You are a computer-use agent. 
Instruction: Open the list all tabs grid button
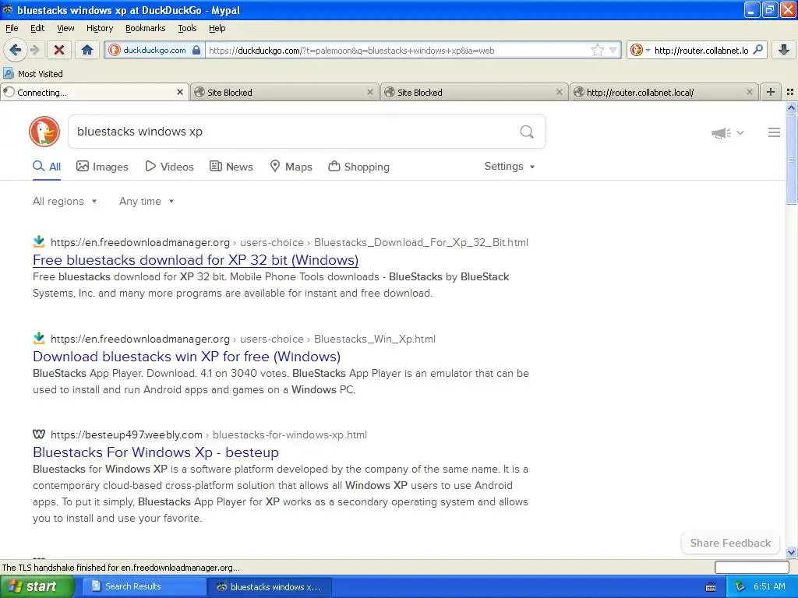click(790, 92)
